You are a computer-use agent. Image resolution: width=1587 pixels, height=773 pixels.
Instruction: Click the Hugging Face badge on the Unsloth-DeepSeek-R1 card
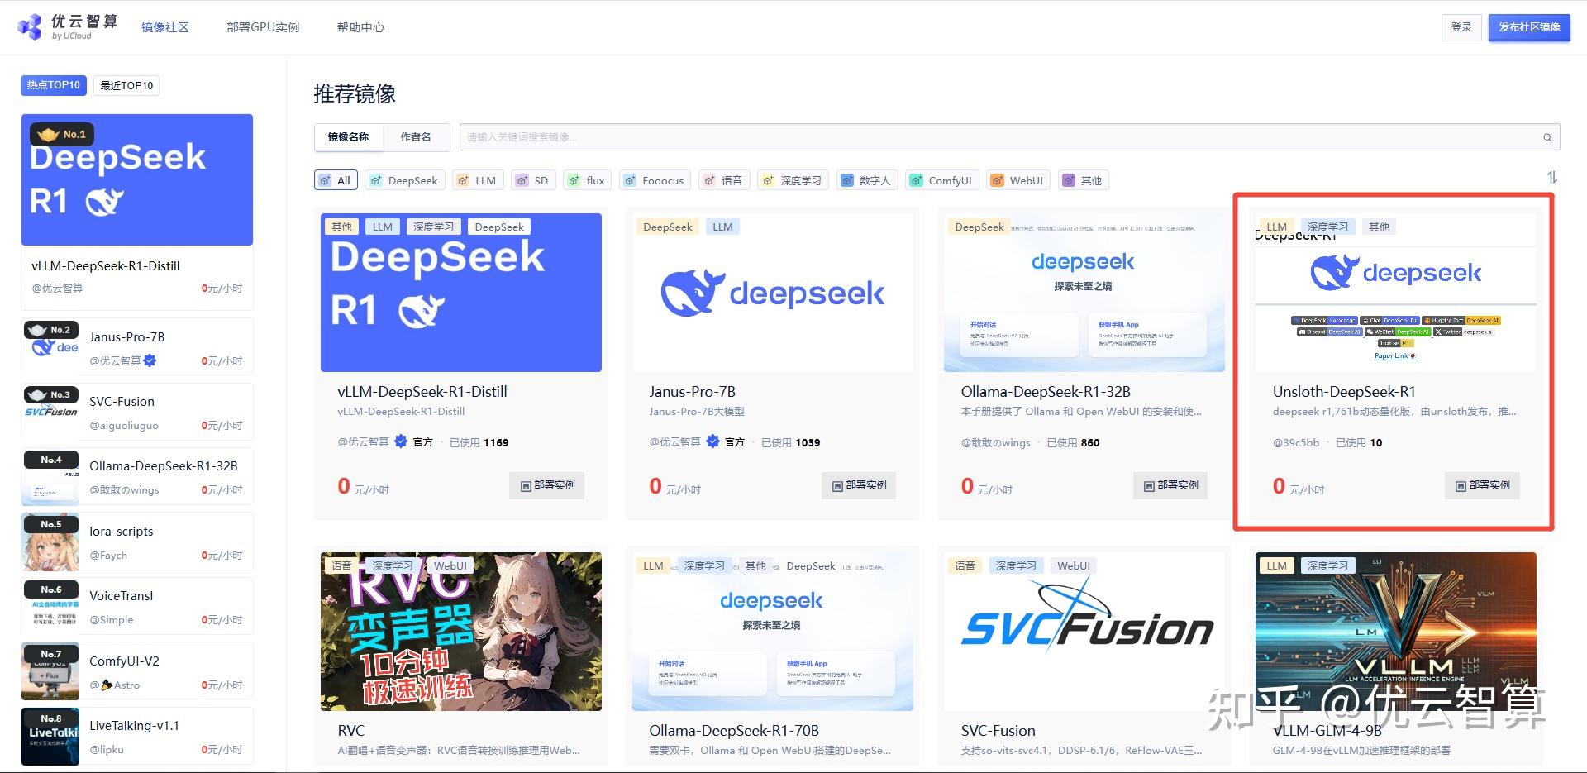tap(1463, 320)
